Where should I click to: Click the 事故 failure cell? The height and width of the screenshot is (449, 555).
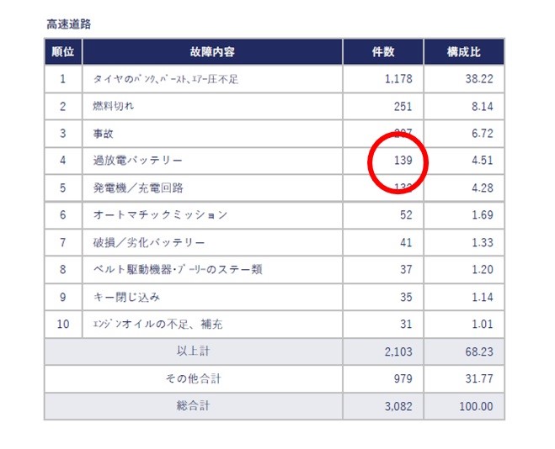coord(104,134)
